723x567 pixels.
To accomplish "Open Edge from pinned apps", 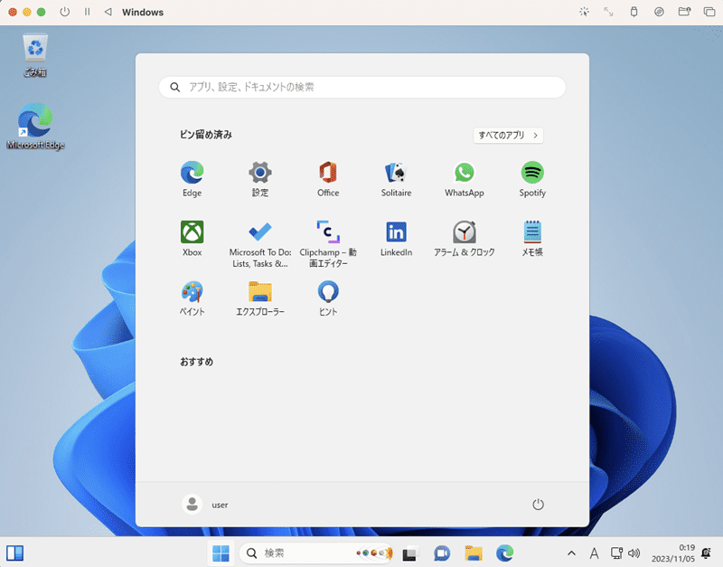I will (x=192, y=179).
